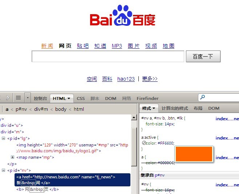This screenshot has width=239, height=194.
Task: Click the 知道 link
Action: 100,46
